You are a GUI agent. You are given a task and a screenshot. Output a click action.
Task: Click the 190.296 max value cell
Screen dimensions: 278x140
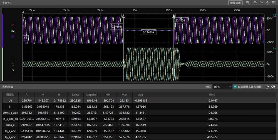pos(124,125)
